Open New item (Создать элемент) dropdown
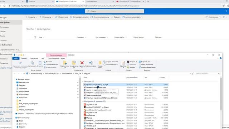 tap(111, 62)
